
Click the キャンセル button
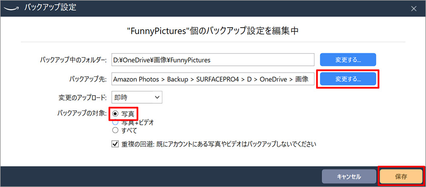tap(349, 177)
